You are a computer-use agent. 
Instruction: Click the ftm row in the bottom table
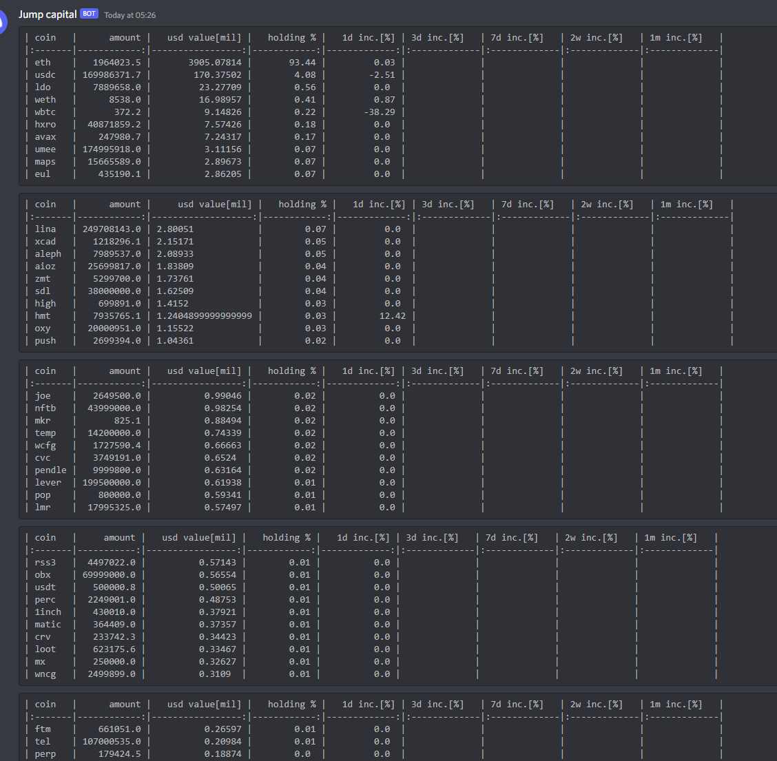(43, 729)
